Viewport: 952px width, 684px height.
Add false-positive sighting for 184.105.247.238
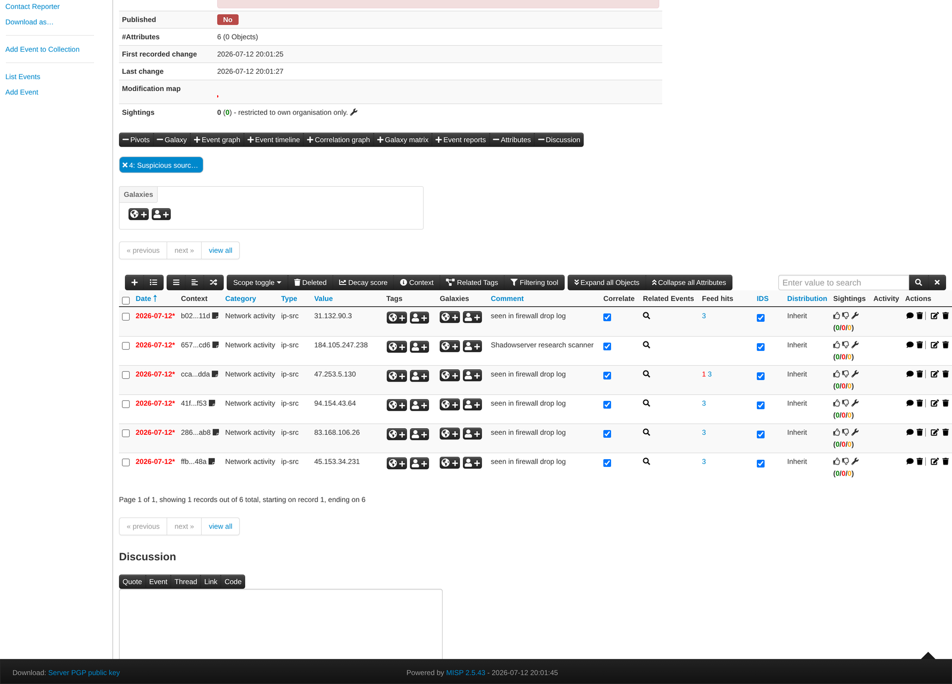845,345
